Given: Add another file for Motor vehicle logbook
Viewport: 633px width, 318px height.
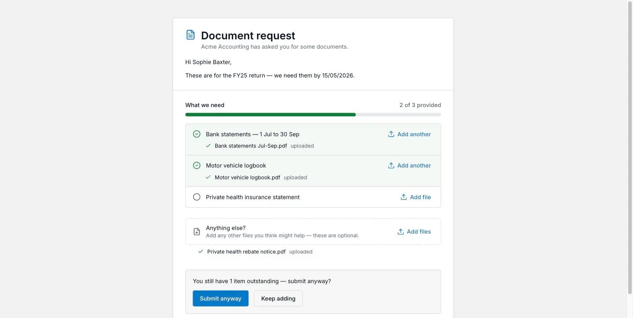Looking at the screenshot, I should pos(409,165).
